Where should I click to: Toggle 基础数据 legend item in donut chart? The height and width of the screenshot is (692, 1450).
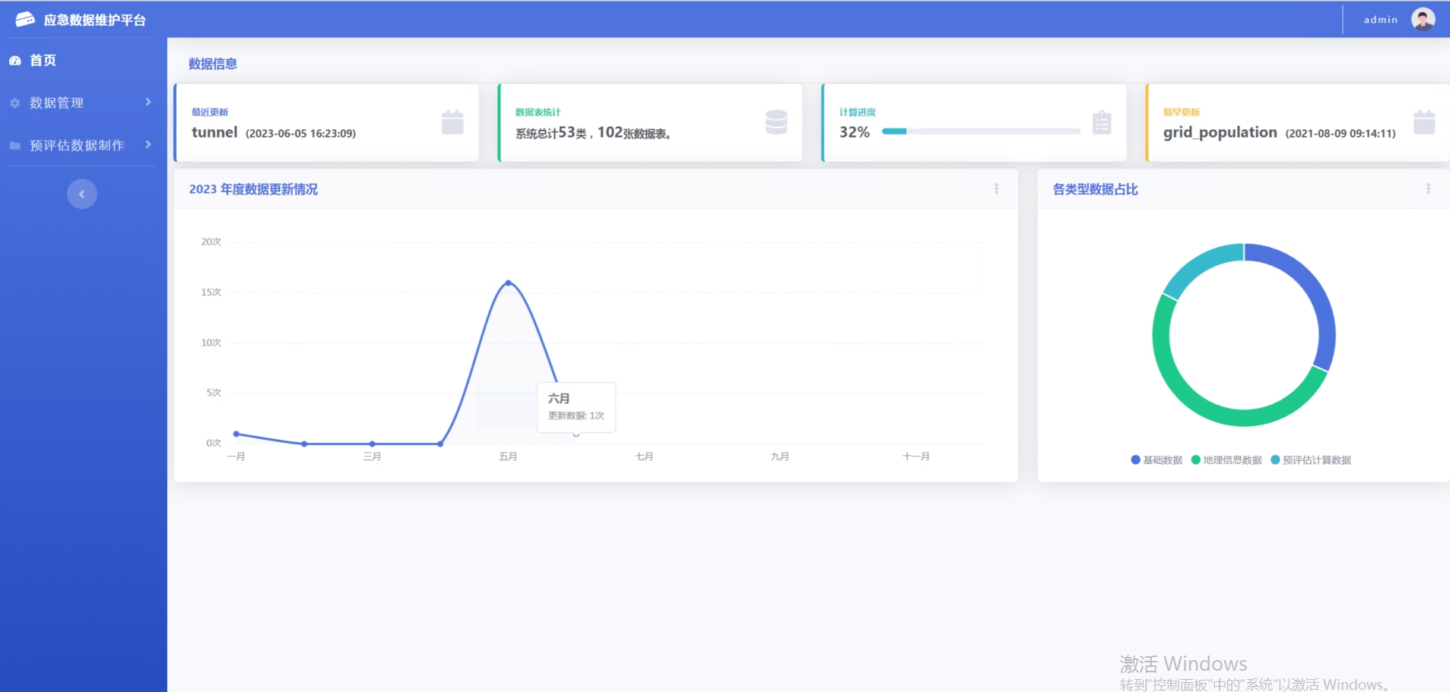(1157, 460)
